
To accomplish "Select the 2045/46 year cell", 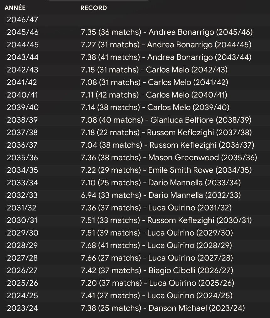I will 23,32.
